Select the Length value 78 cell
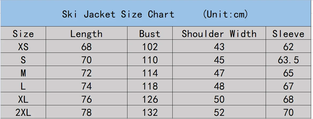 [86, 113]
